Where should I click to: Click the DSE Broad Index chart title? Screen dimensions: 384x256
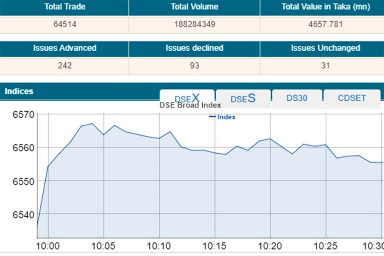(190, 105)
